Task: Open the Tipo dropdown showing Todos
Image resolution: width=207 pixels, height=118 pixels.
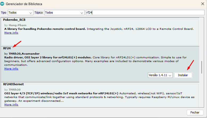Action: 20,13
